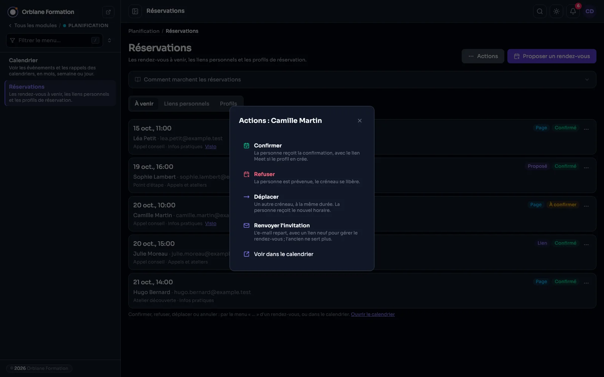Click Planification in the breadcrumb

point(144,31)
